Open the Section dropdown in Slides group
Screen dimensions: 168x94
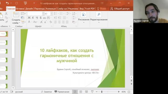coord(23,22)
